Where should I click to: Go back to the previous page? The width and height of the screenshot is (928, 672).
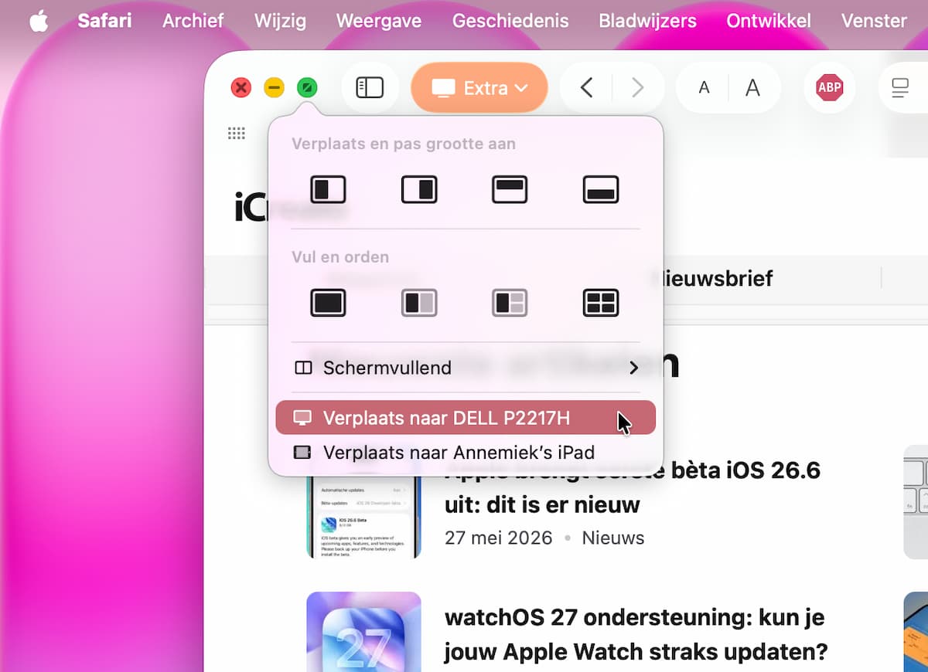click(586, 87)
